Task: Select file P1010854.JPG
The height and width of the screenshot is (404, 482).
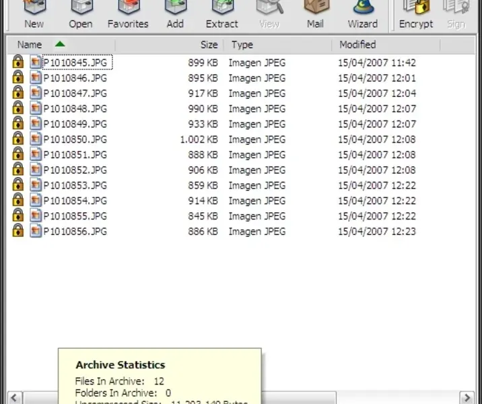Action: point(75,201)
